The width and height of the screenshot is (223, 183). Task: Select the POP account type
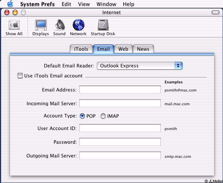click(82, 116)
